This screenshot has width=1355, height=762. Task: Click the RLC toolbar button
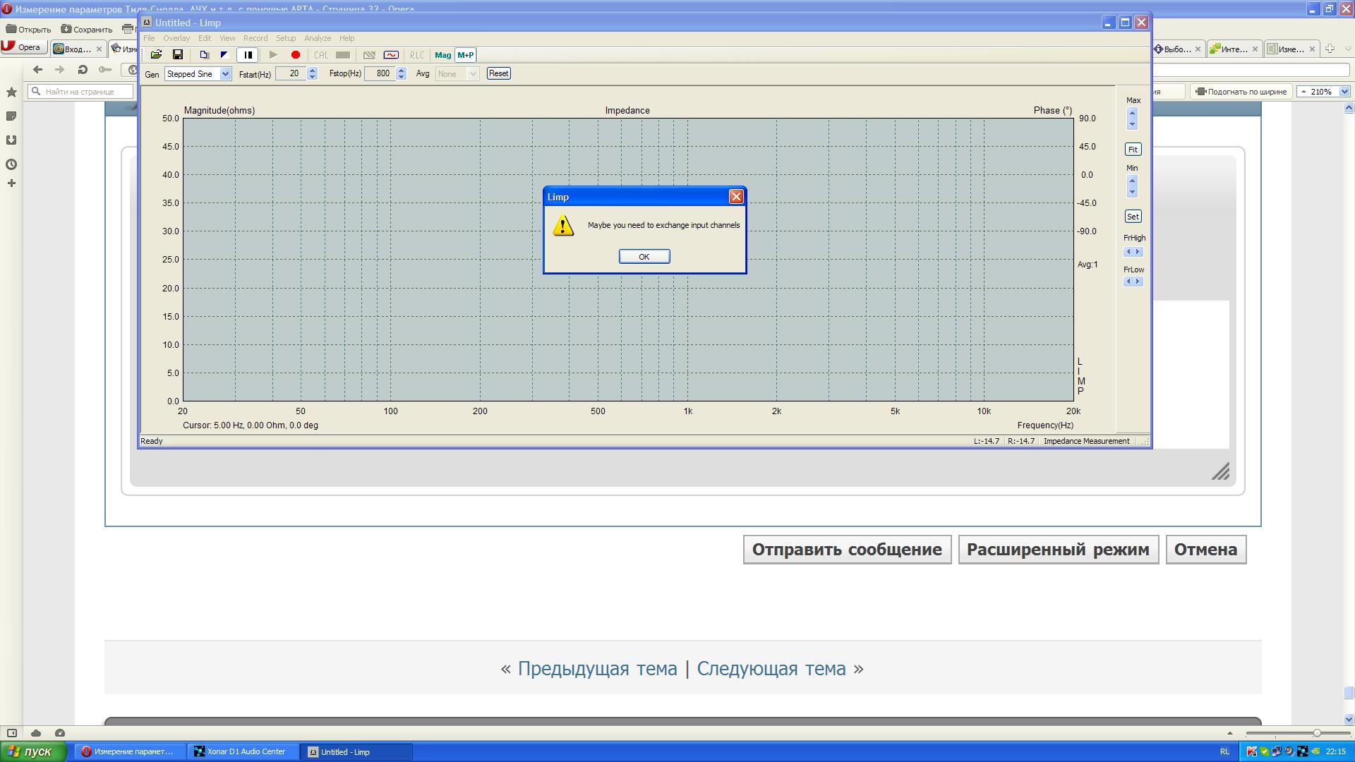[x=417, y=55]
